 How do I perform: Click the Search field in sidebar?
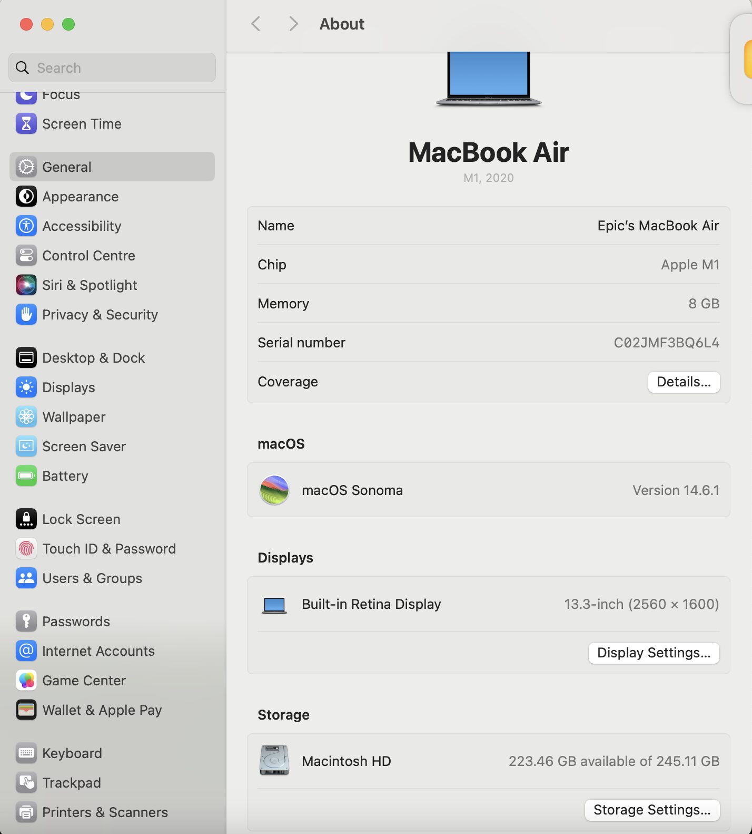tap(112, 67)
